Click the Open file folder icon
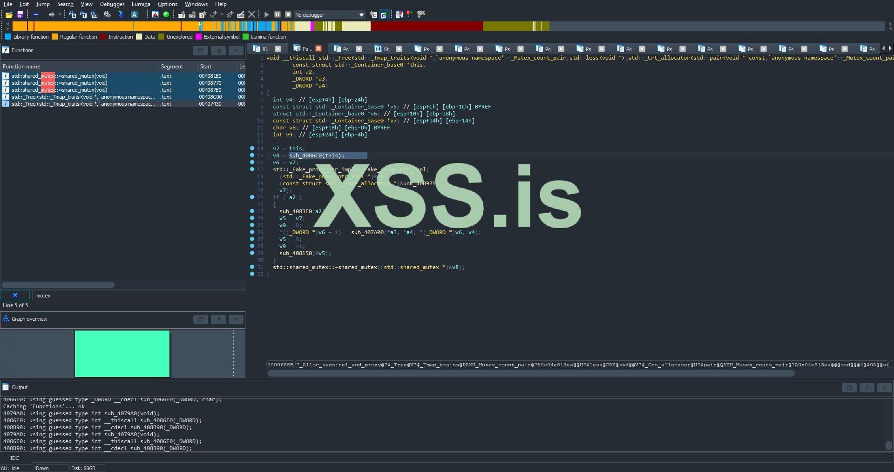Viewport: 894px width, 472px height. (x=9, y=15)
